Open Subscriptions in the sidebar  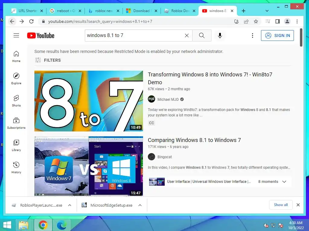(16, 123)
